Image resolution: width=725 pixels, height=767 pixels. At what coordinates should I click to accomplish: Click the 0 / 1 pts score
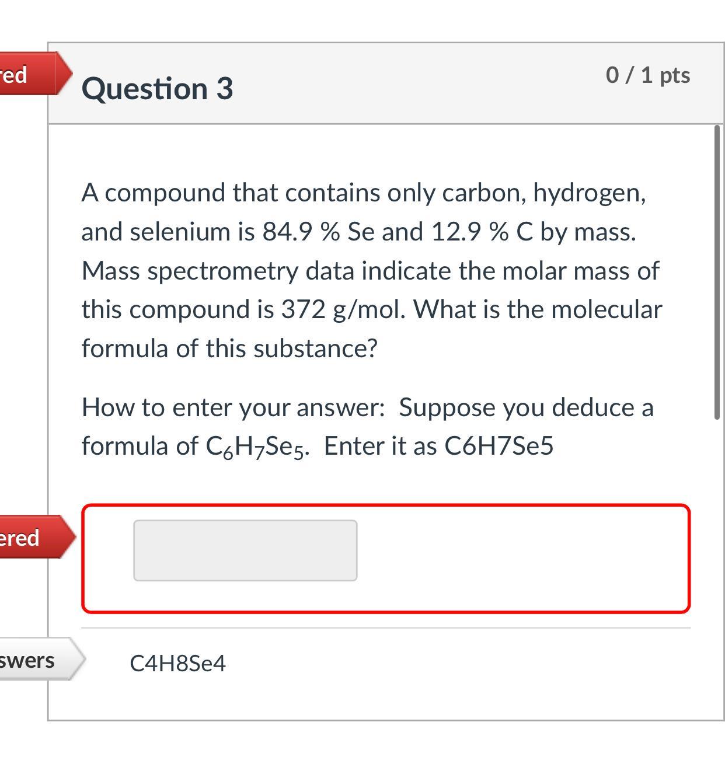648,75
